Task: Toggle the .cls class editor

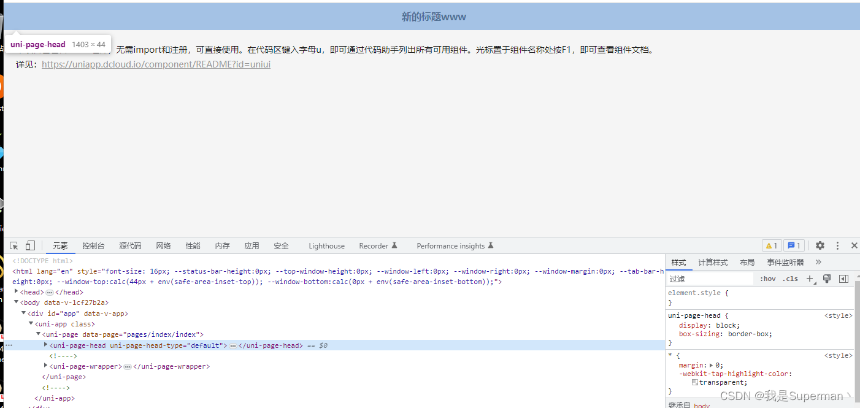Action: [790, 279]
